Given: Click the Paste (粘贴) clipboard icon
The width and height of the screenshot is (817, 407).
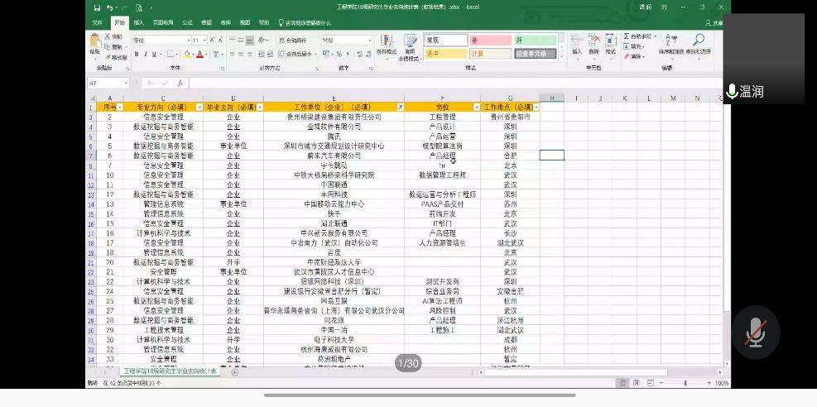Looking at the screenshot, I should [x=95, y=42].
